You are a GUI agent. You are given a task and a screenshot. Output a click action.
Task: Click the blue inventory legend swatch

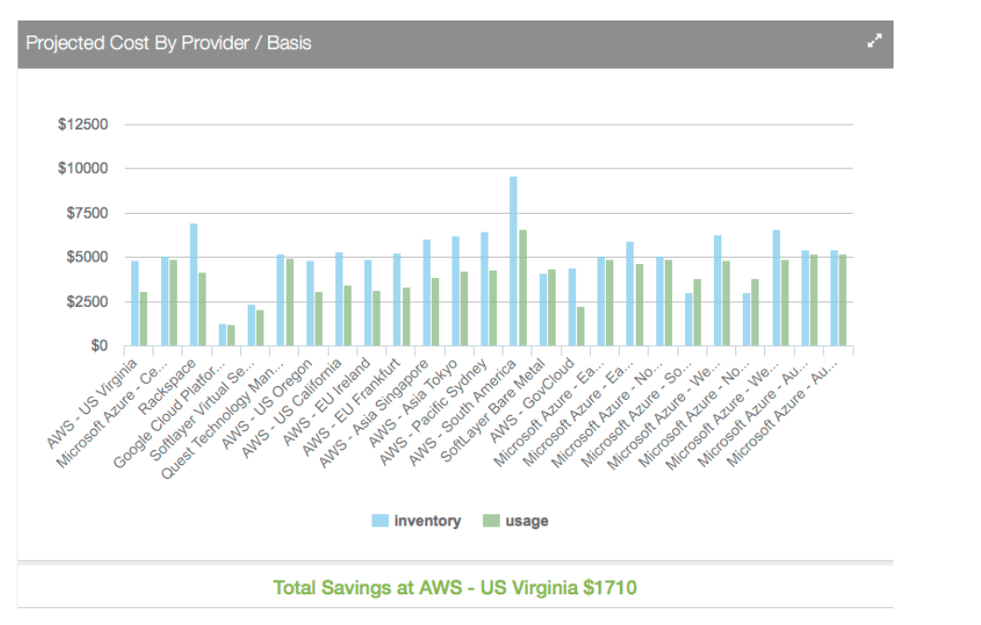pyautogui.click(x=380, y=521)
